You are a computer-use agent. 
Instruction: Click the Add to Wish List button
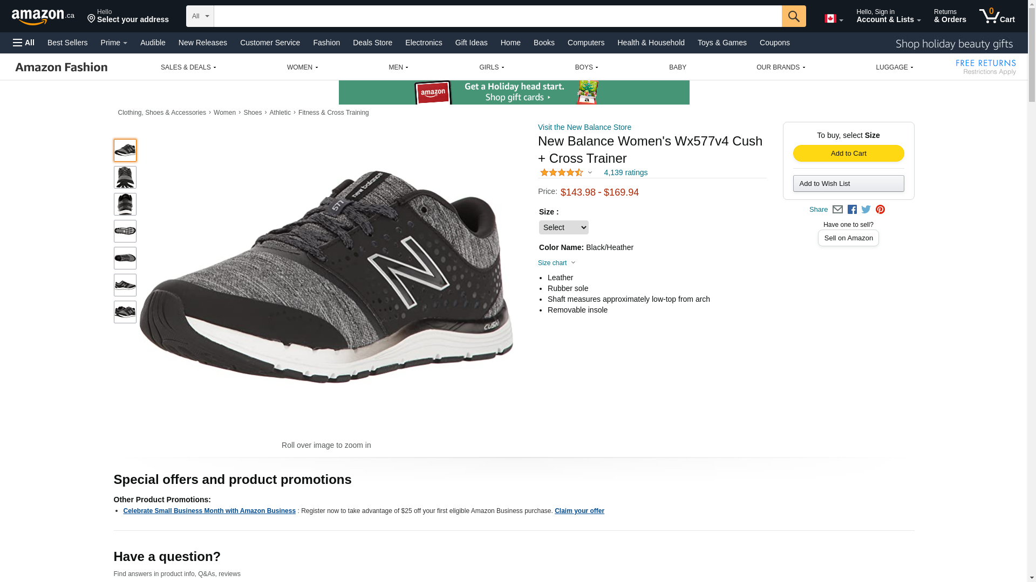848,184
